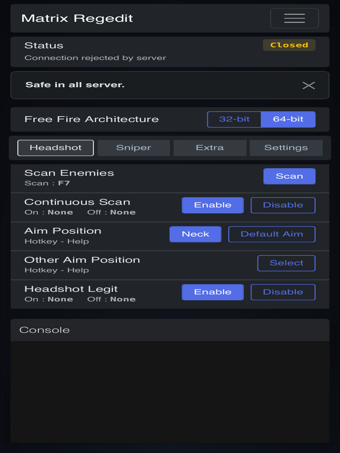The height and width of the screenshot is (453, 340).
Task: Open the hamburger menu icon
Action: [x=294, y=18]
